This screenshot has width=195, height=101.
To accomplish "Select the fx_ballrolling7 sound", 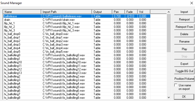I will coord(77,94).
